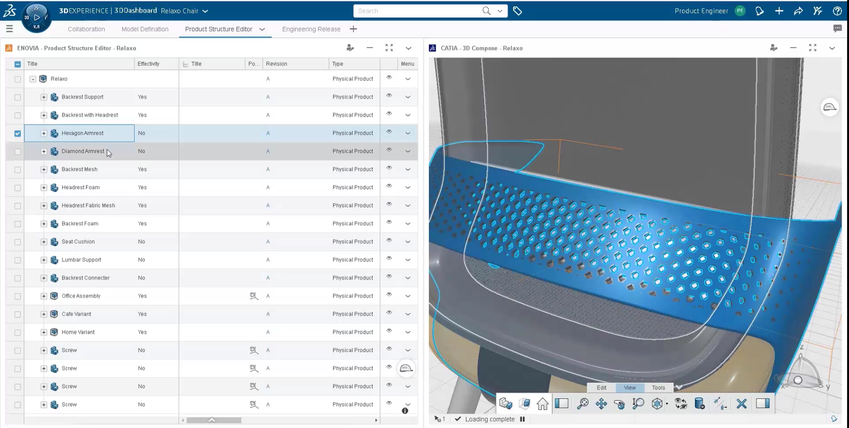Open the 3DEXPERIENCE compass
Viewport: 849px width, 428px height.
coord(36,18)
